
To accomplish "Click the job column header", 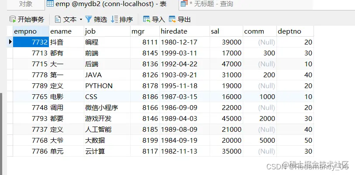I will point(107,31).
